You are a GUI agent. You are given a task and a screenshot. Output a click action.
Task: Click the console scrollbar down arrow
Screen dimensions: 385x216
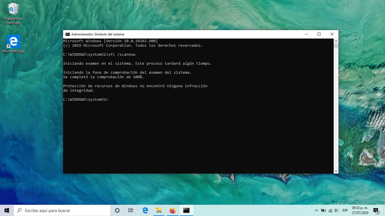pyautogui.click(x=336, y=171)
